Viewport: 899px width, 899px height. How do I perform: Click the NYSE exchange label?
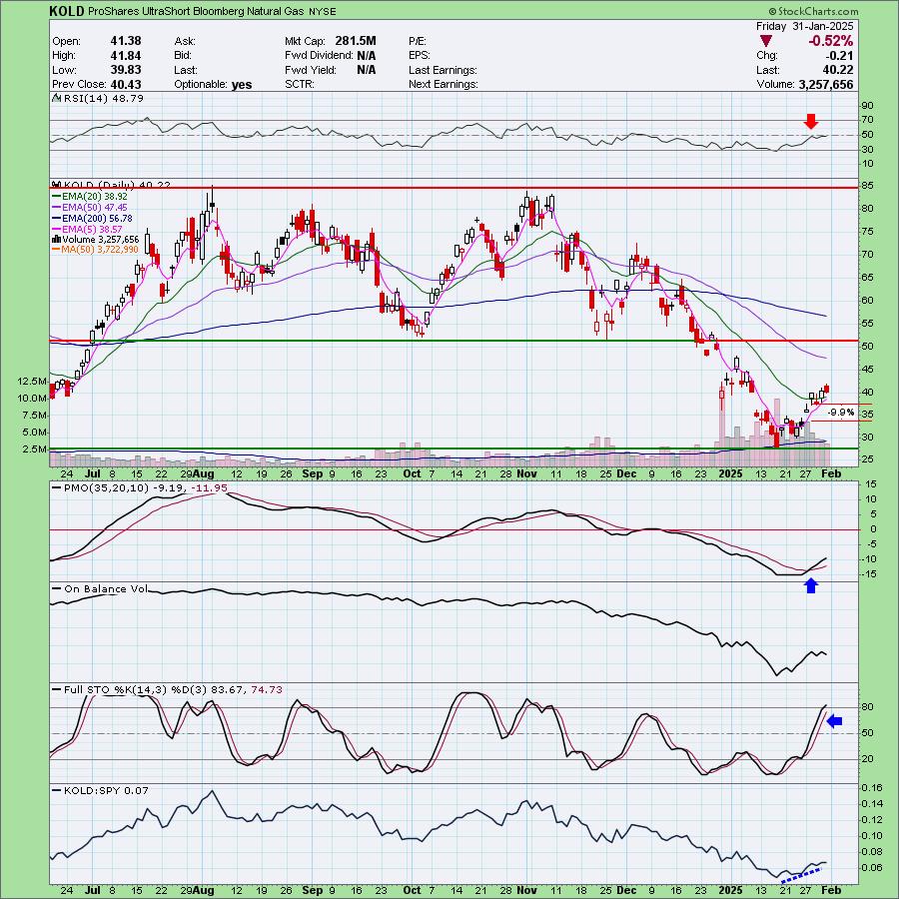click(x=322, y=11)
